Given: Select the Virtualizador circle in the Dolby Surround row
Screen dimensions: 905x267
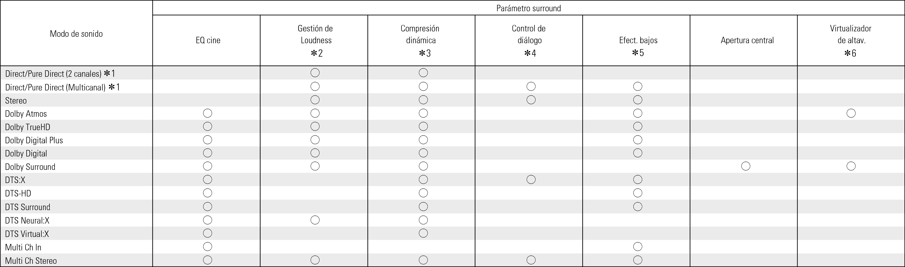Looking at the screenshot, I should point(851,166).
